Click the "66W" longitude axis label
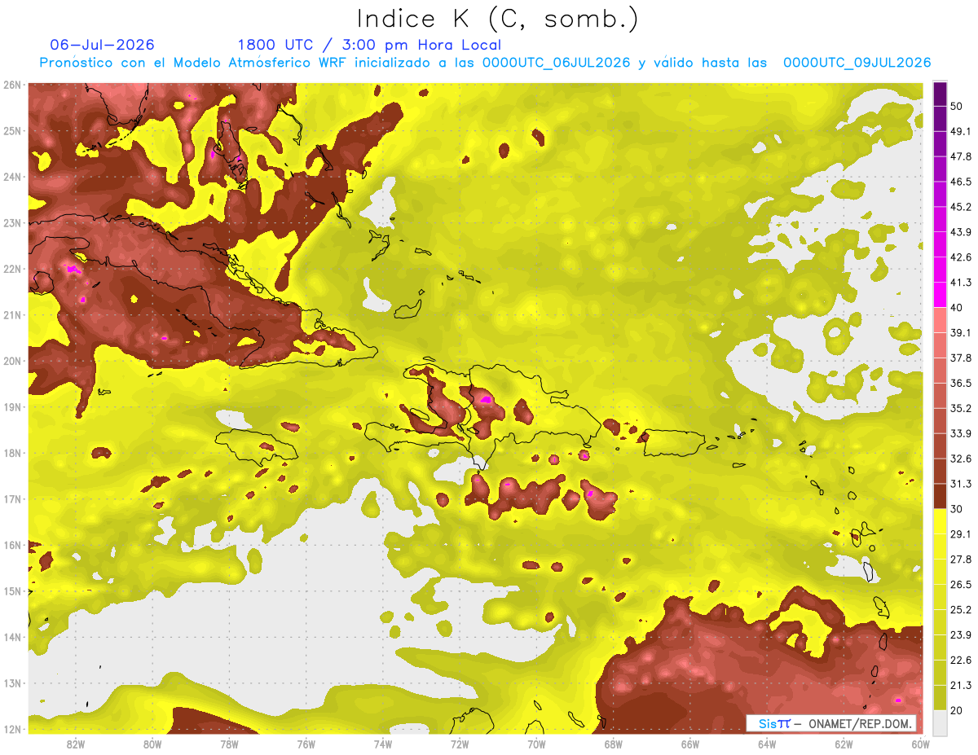Image resolution: width=978 pixels, height=755 pixels. pos(690,744)
